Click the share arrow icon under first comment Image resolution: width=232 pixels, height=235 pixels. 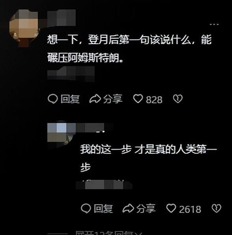[95, 99]
